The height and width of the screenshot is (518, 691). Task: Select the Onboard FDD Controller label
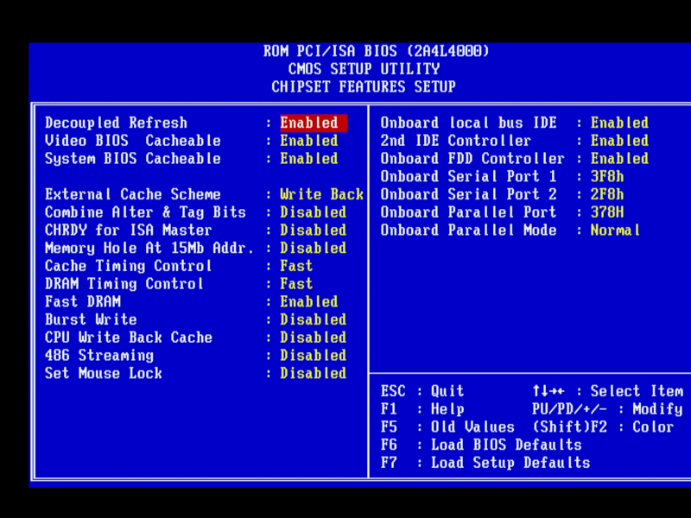(472, 159)
